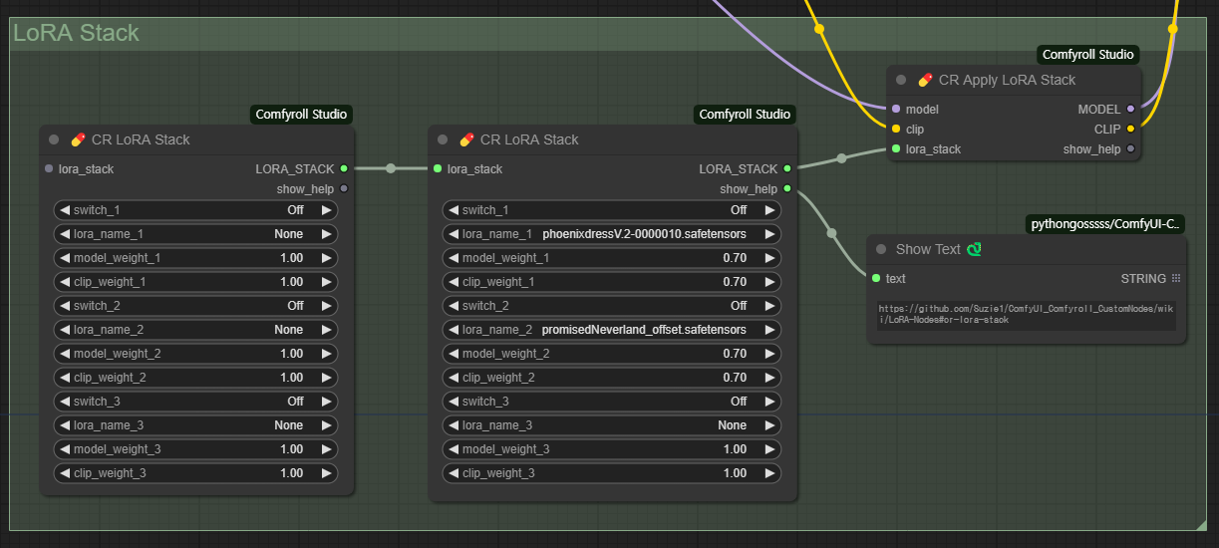Click the github URL text in Show Text

(x=1027, y=314)
